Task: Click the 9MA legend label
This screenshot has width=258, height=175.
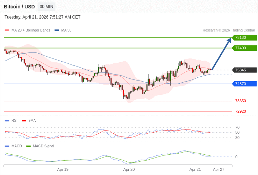Action: pos(32,120)
